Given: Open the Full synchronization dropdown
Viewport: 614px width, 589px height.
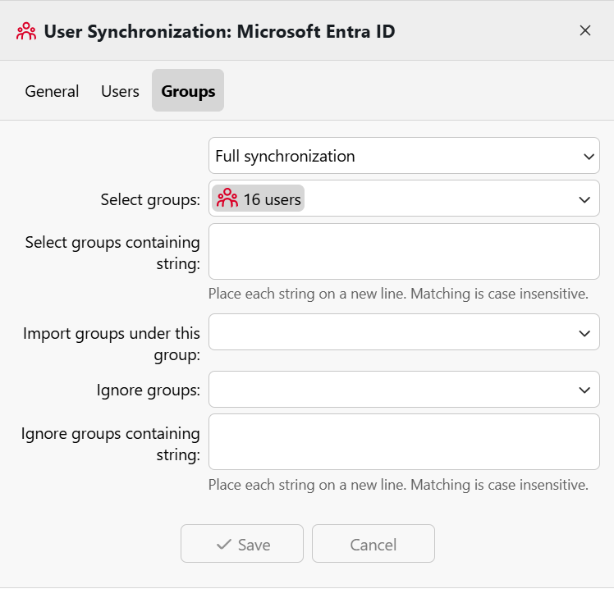Looking at the screenshot, I should pos(404,156).
